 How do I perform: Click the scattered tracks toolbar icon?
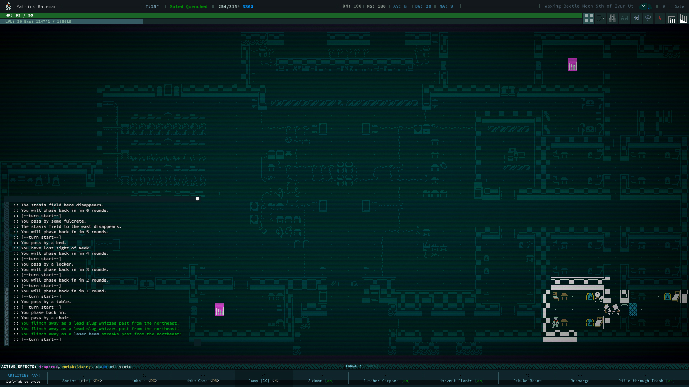[600, 18]
